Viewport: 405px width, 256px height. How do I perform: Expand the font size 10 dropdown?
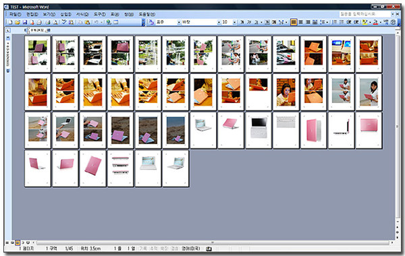(x=234, y=22)
